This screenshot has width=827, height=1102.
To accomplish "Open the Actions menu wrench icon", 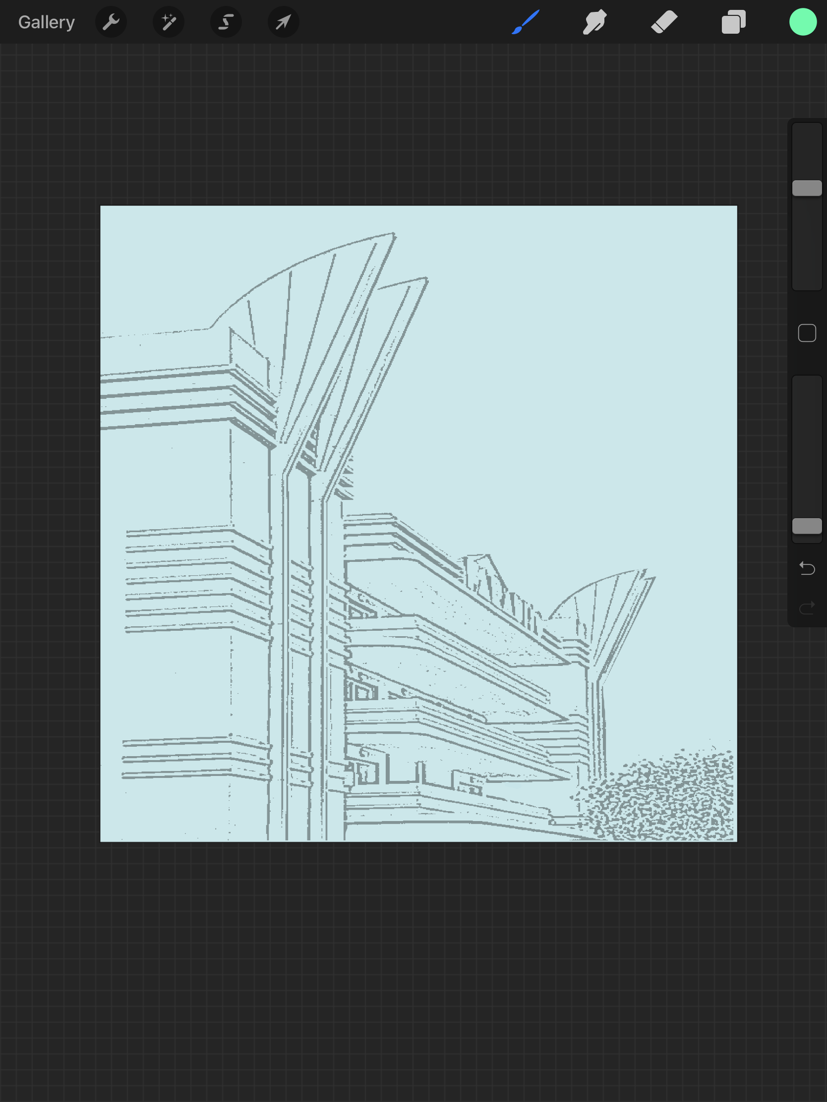I will point(111,22).
